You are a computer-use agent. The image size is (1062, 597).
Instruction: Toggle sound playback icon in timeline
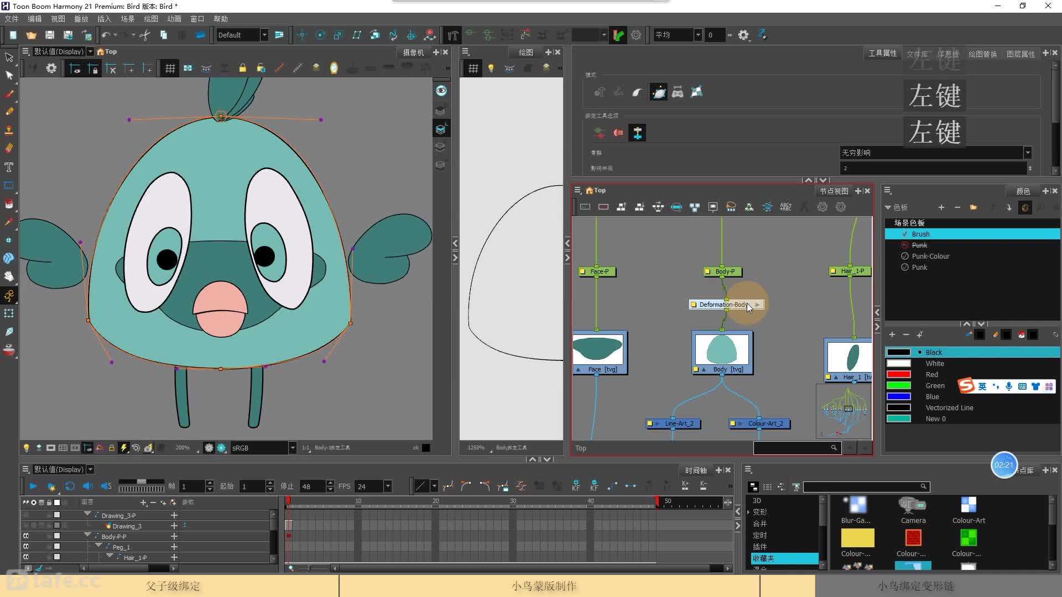pos(87,486)
